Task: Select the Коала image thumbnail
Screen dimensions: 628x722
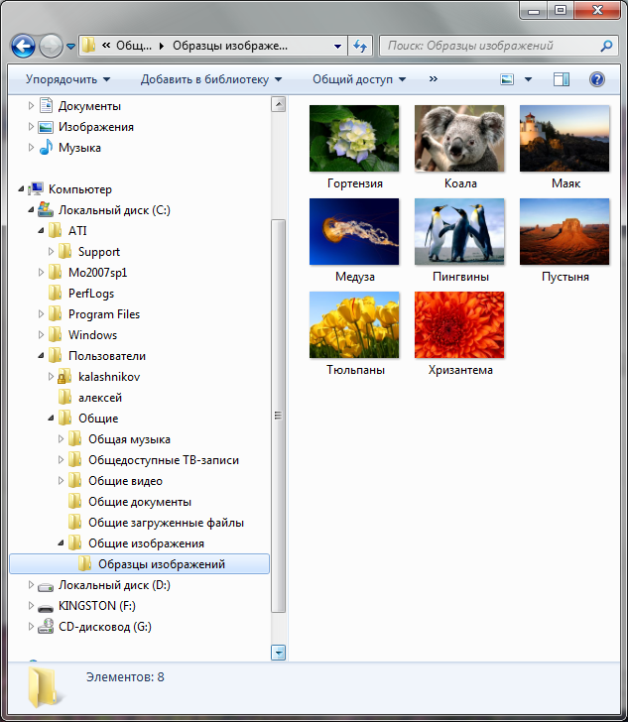Action: click(459, 139)
